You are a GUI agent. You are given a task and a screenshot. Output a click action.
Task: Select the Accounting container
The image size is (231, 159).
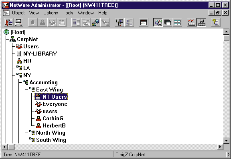click(x=40, y=82)
